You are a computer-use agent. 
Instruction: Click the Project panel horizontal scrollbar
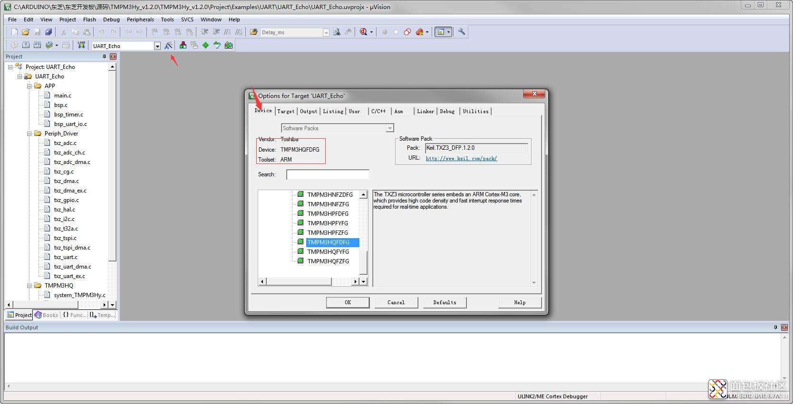click(x=61, y=305)
